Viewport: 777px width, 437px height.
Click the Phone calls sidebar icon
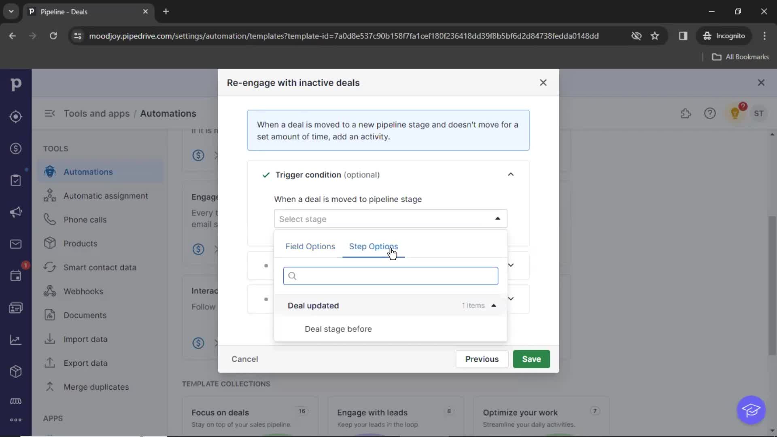[50, 219]
